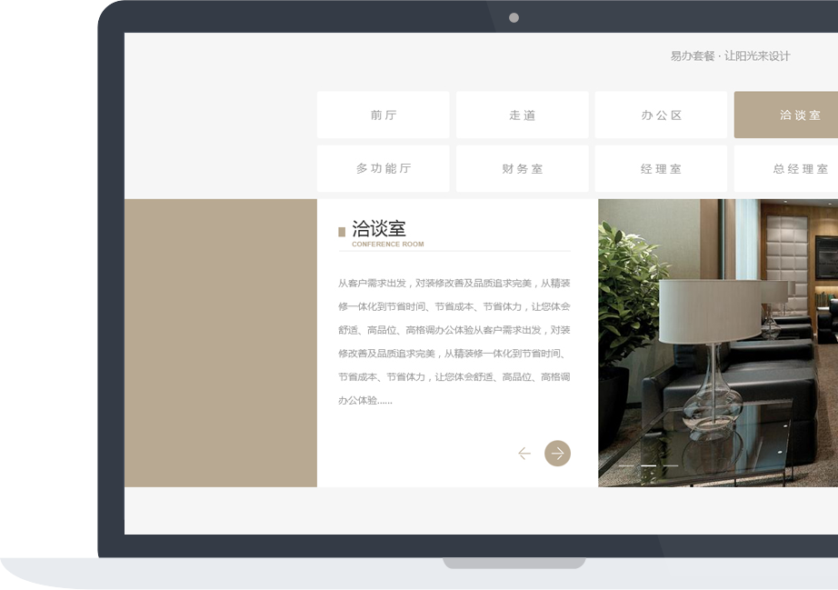This screenshot has height=590, width=838.
Task: Open the active carousel slide indicator dash
Action: tap(649, 465)
